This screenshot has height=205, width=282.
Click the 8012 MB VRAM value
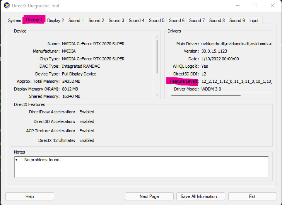click(x=70, y=89)
